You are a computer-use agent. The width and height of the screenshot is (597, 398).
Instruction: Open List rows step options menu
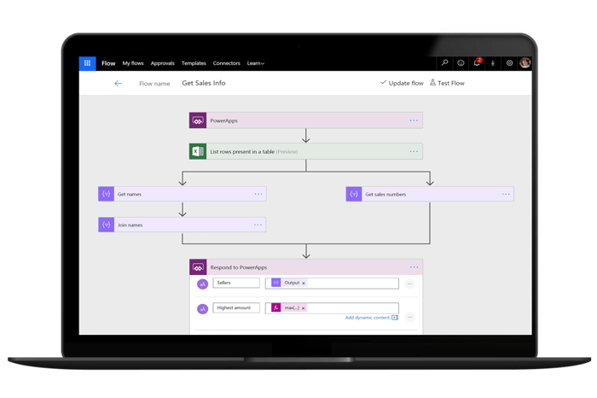[x=414, y=151]
